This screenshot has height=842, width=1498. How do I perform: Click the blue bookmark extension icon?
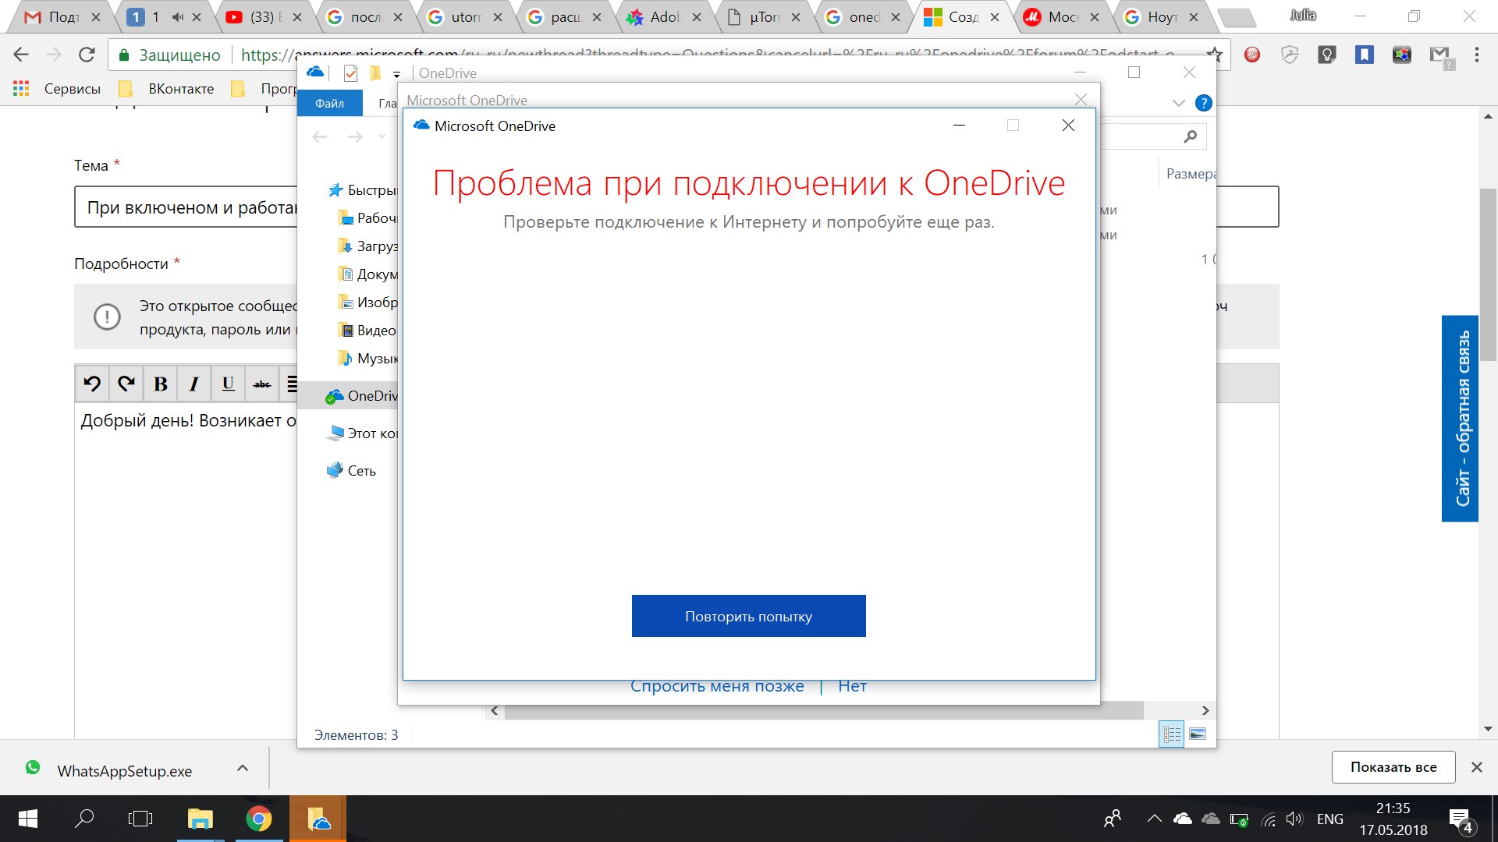(x=1365, y=55)
